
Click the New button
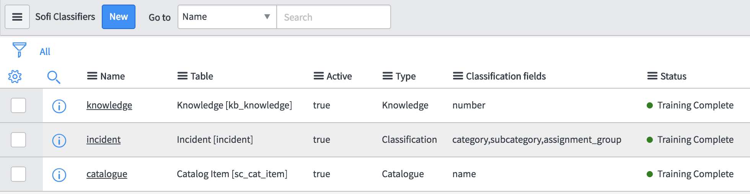[x=119, y=17]
